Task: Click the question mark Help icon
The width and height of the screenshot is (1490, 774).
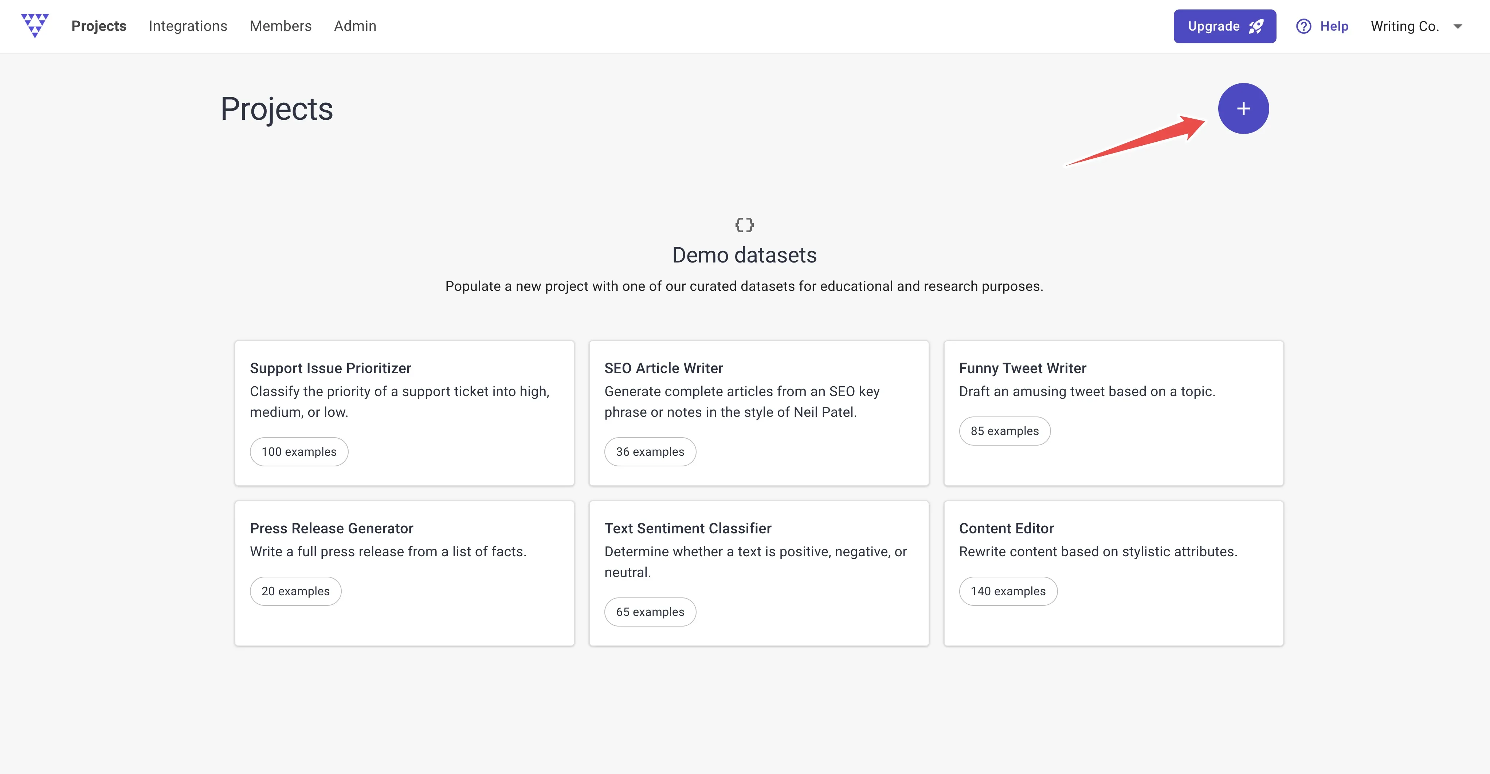Action: pos(1303,27)
